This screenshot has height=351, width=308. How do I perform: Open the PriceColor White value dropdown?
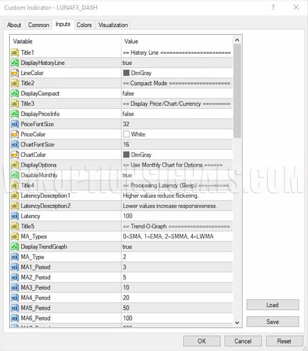click(x=176, y=134)
